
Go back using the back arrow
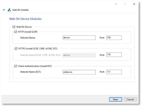[x=4, y=10]
